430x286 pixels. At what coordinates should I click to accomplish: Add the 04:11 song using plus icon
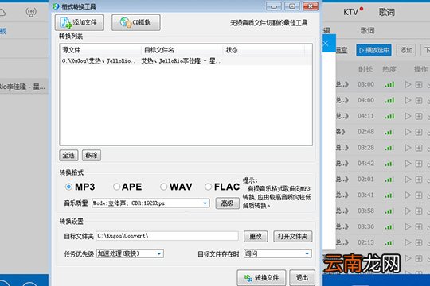click(419, 116)
